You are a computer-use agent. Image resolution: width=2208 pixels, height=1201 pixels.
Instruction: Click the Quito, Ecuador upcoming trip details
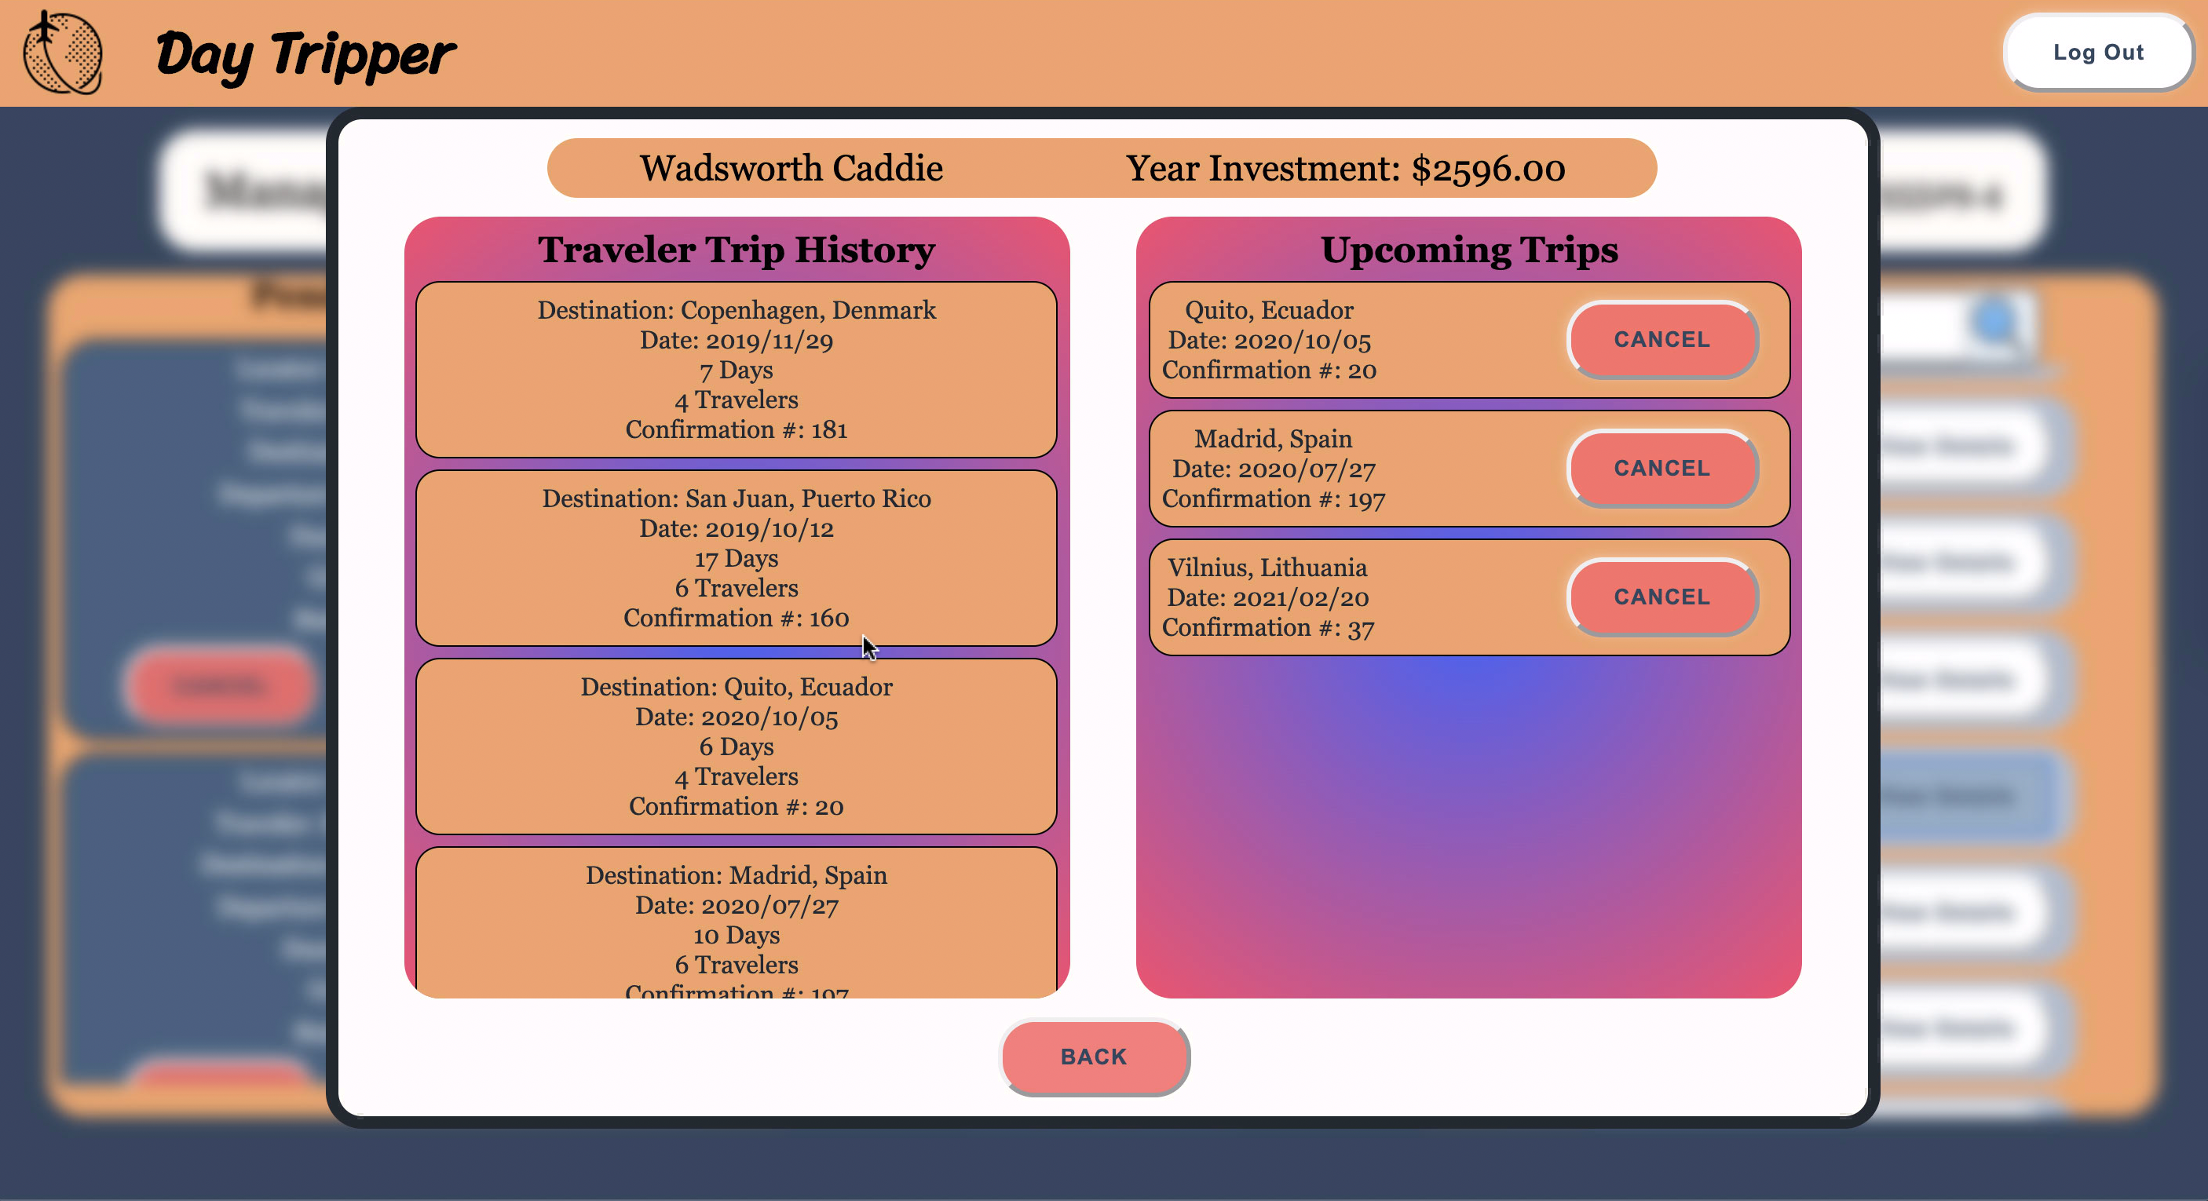click(1269, 340)
